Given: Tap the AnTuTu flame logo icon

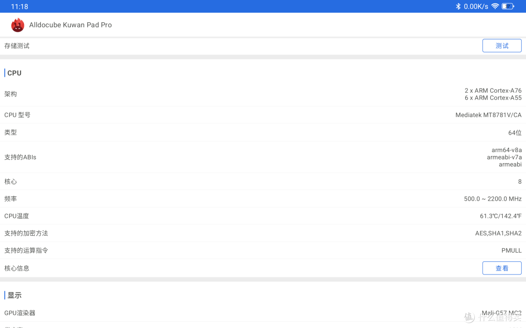Looking at the screenshot, I should (18, 25).
